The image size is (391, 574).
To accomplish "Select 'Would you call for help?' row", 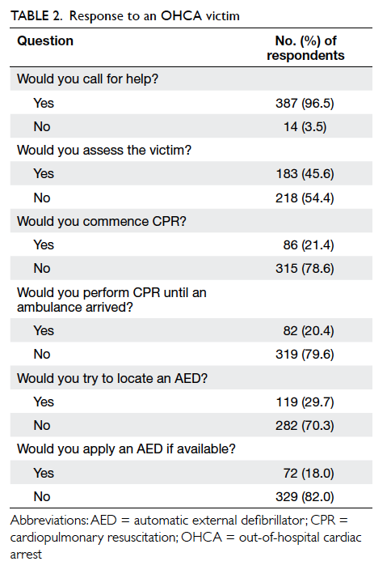I will pyautogui.click(x=191, y=79).
